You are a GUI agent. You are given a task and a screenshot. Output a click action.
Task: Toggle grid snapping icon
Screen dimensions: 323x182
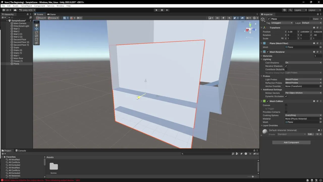(72, 18)
